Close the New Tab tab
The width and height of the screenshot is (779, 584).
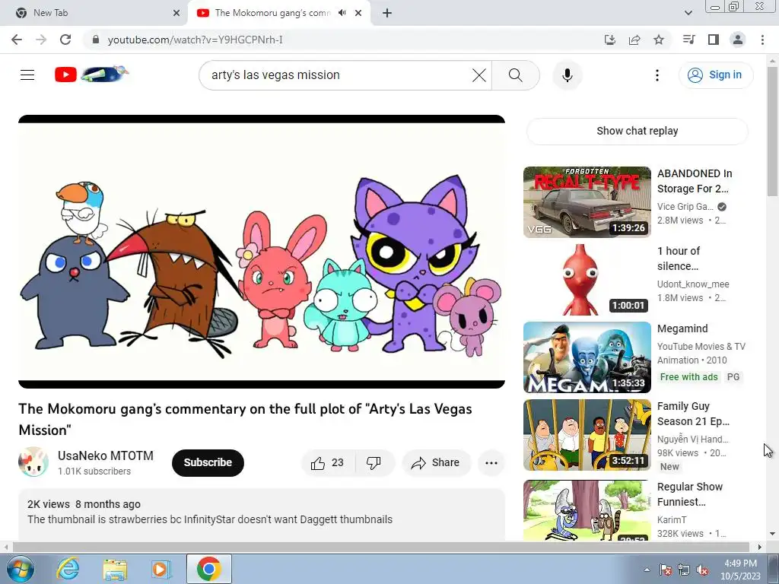176,13
